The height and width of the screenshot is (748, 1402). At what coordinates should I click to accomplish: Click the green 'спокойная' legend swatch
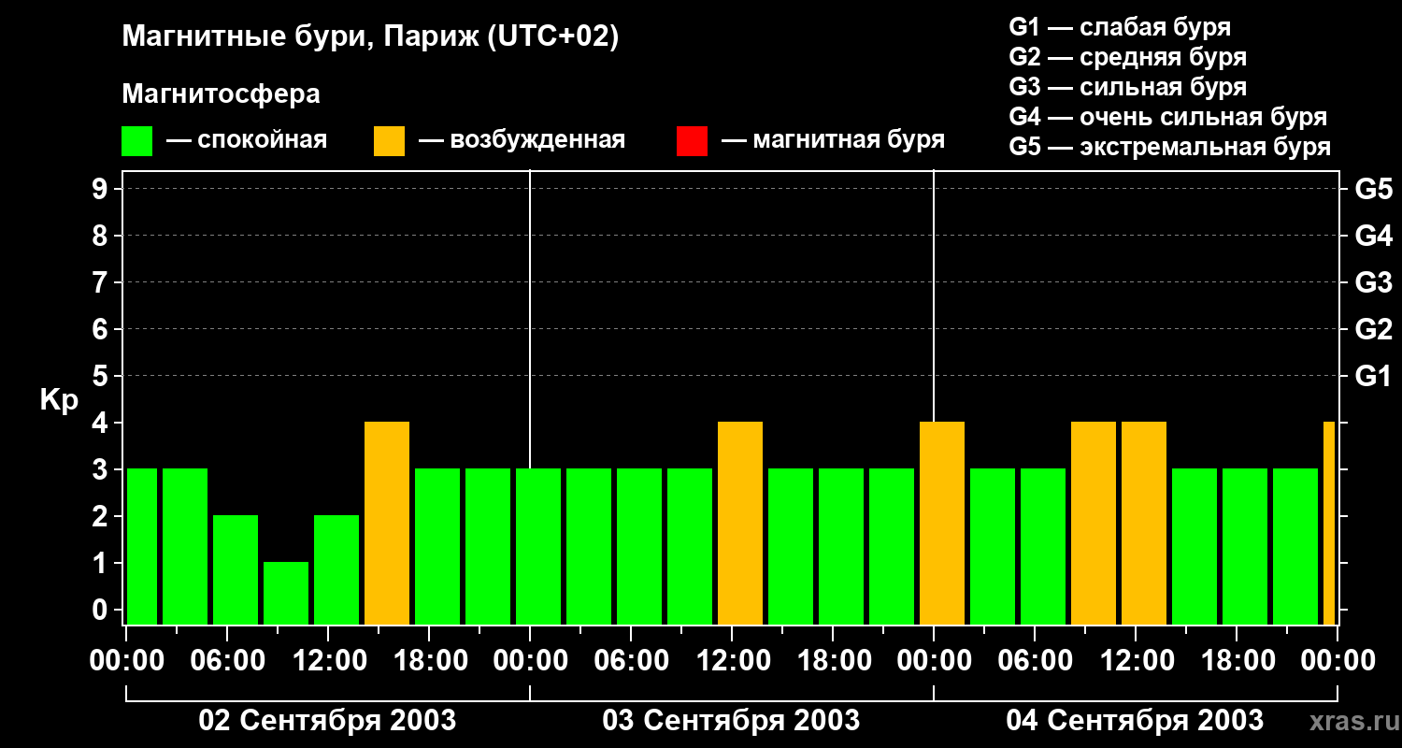[x=137, y=141]
